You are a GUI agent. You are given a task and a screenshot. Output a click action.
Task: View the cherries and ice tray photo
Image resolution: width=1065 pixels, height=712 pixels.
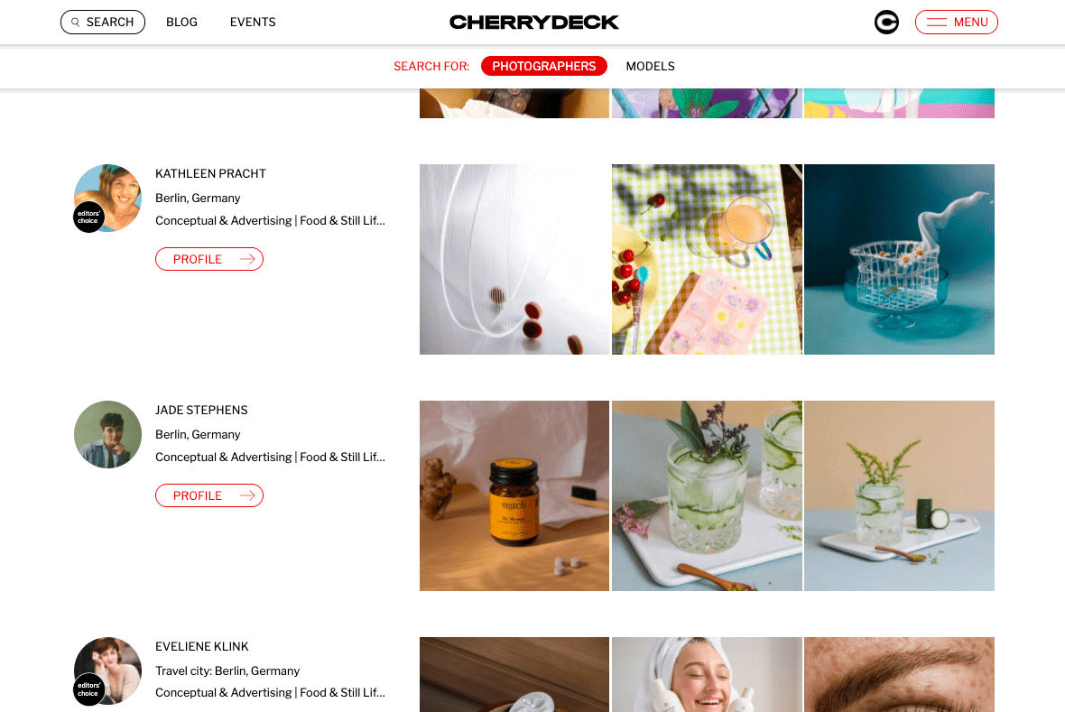(707, 260)
